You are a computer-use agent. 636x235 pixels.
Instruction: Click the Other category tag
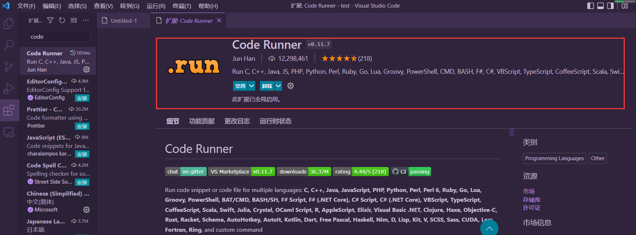(x=598, y=158)
